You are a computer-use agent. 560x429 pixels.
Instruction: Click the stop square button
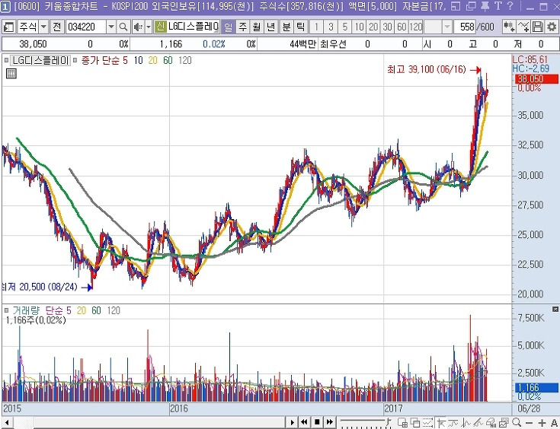click(317, 422)
